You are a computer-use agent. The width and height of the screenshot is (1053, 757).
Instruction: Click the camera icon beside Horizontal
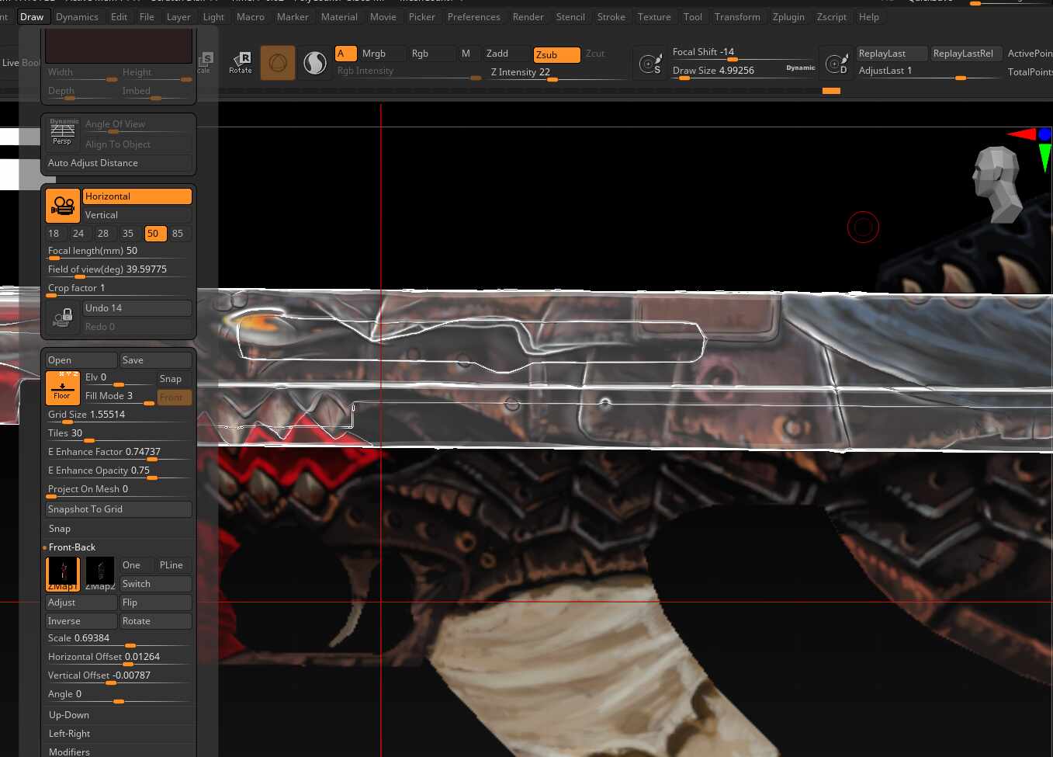(63, 205)
